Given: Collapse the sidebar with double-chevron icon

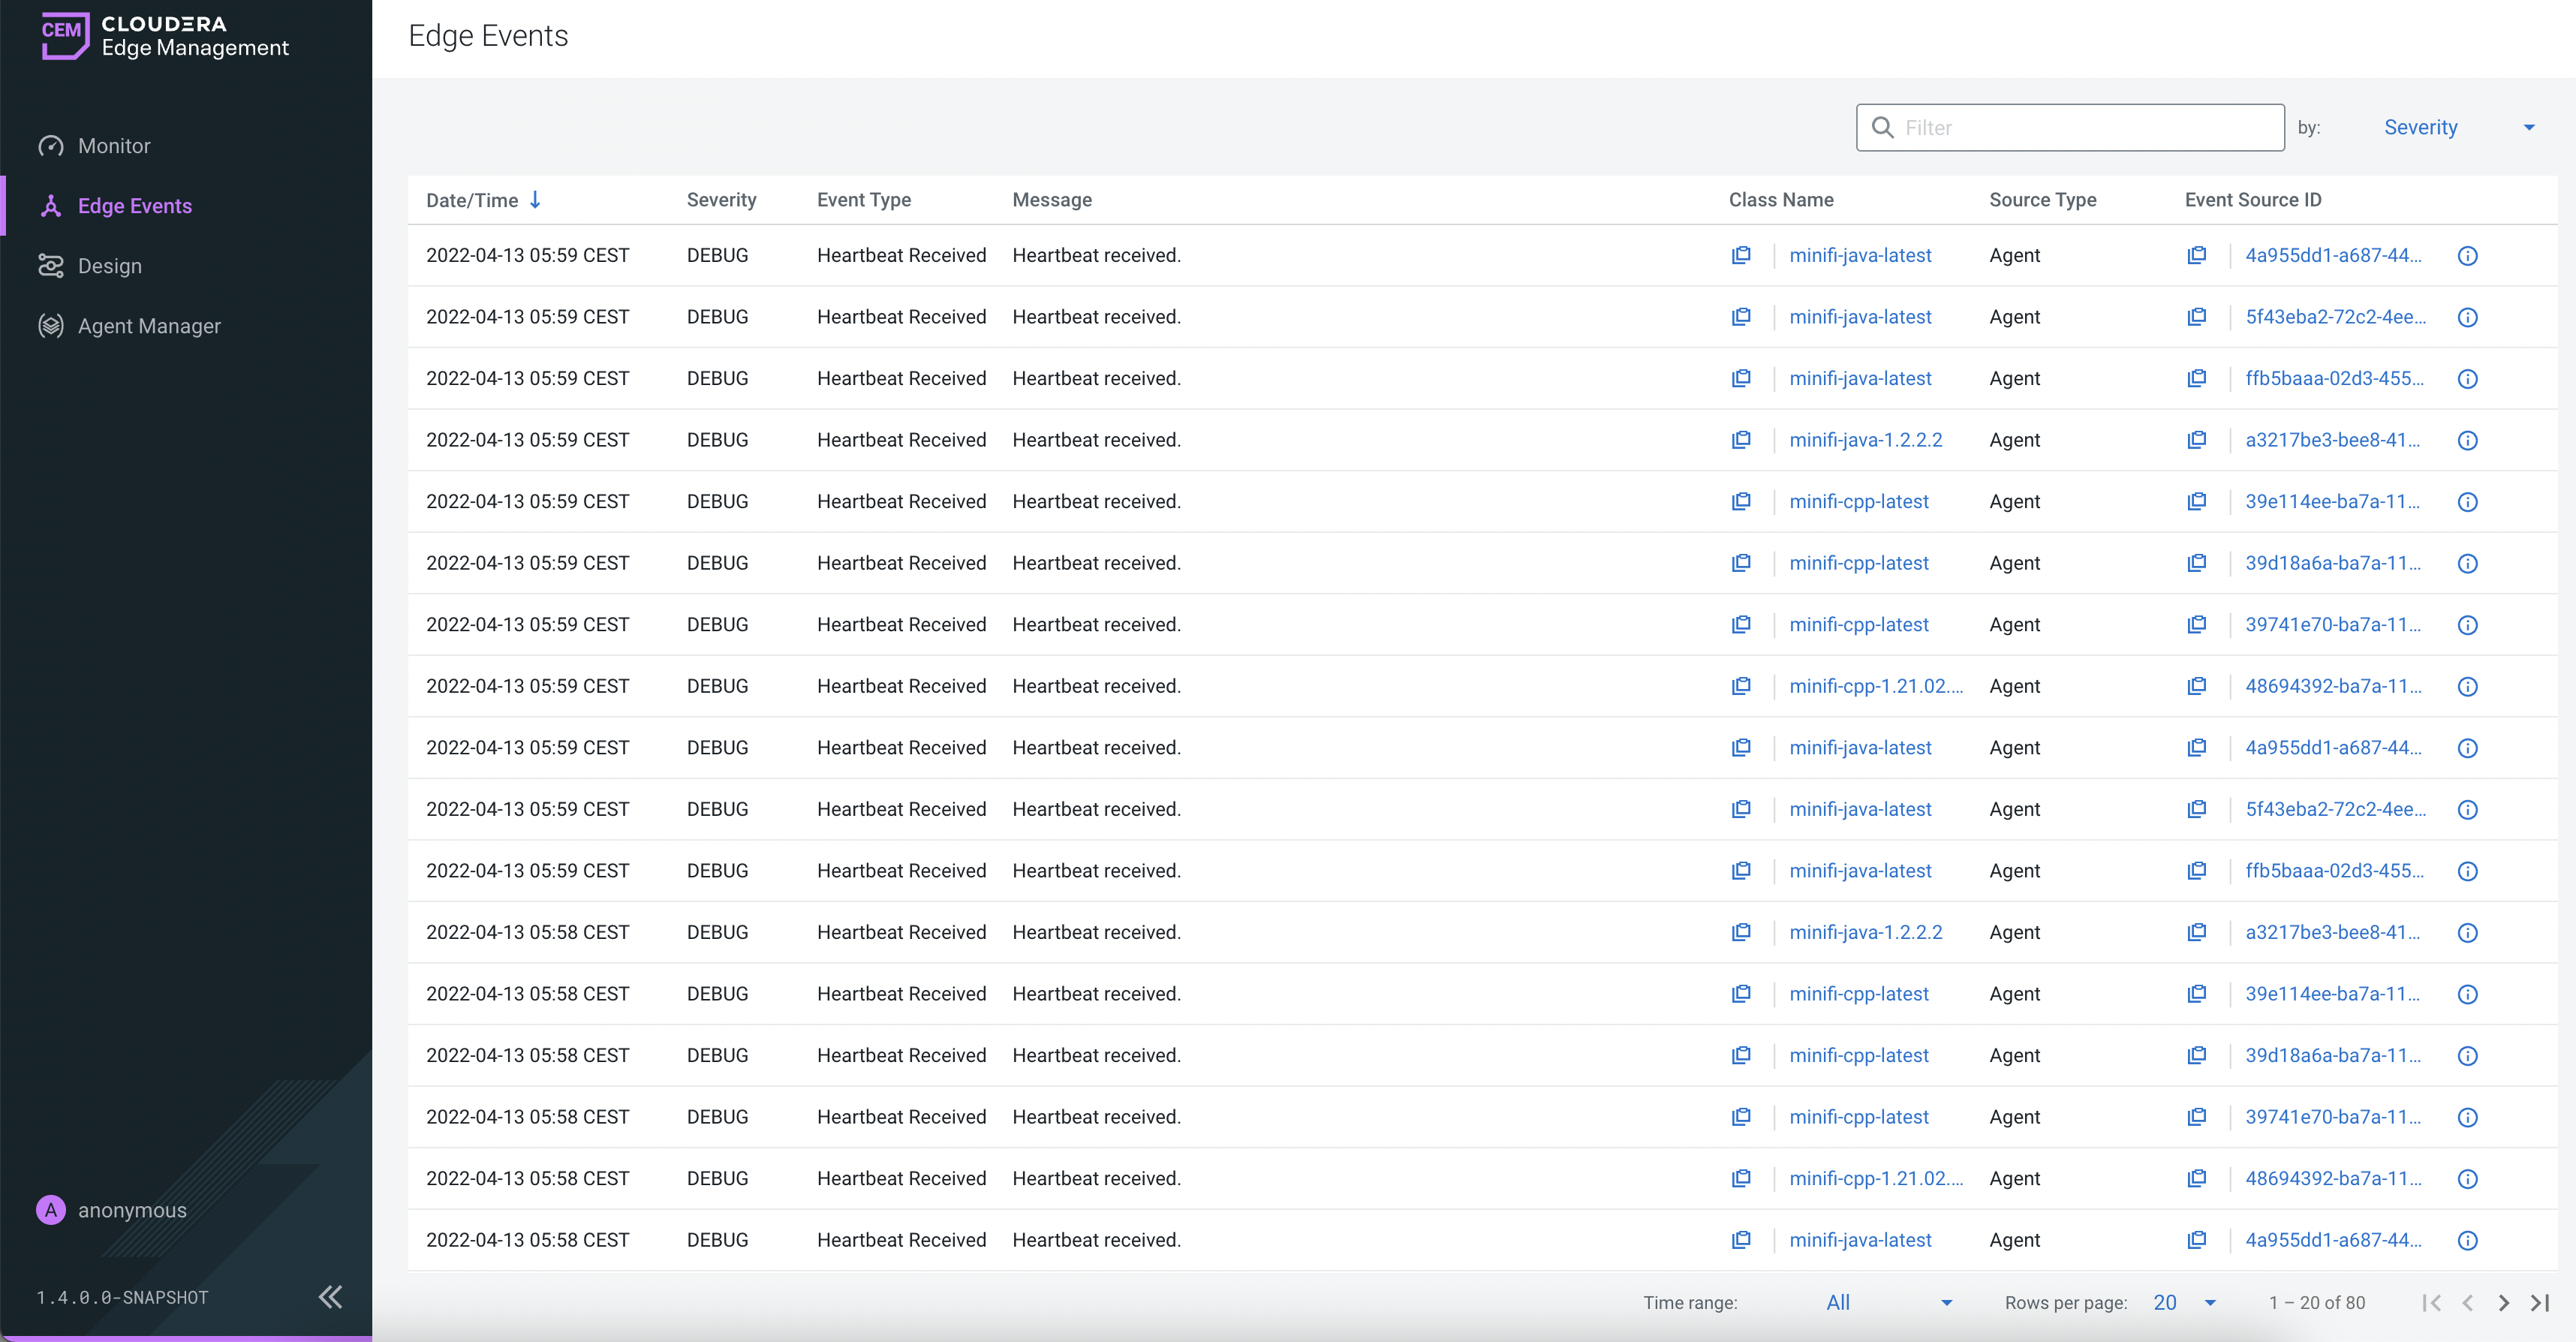Looking at the screenshot, I should (x=330, y=1297).
